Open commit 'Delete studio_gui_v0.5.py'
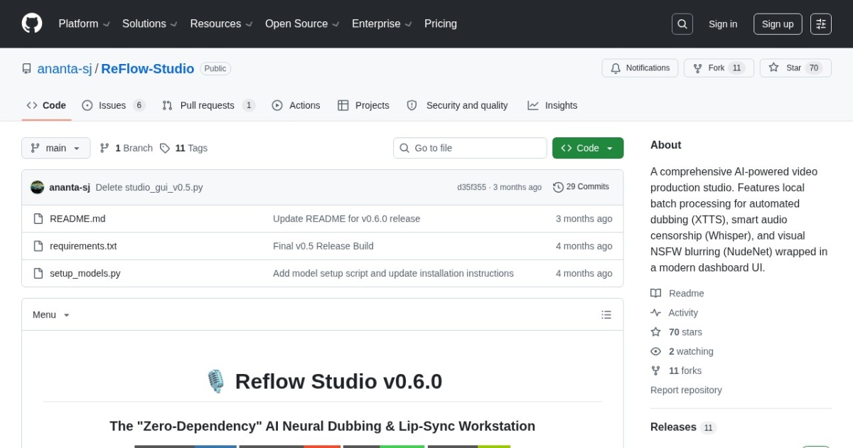 tap(149, 187)
